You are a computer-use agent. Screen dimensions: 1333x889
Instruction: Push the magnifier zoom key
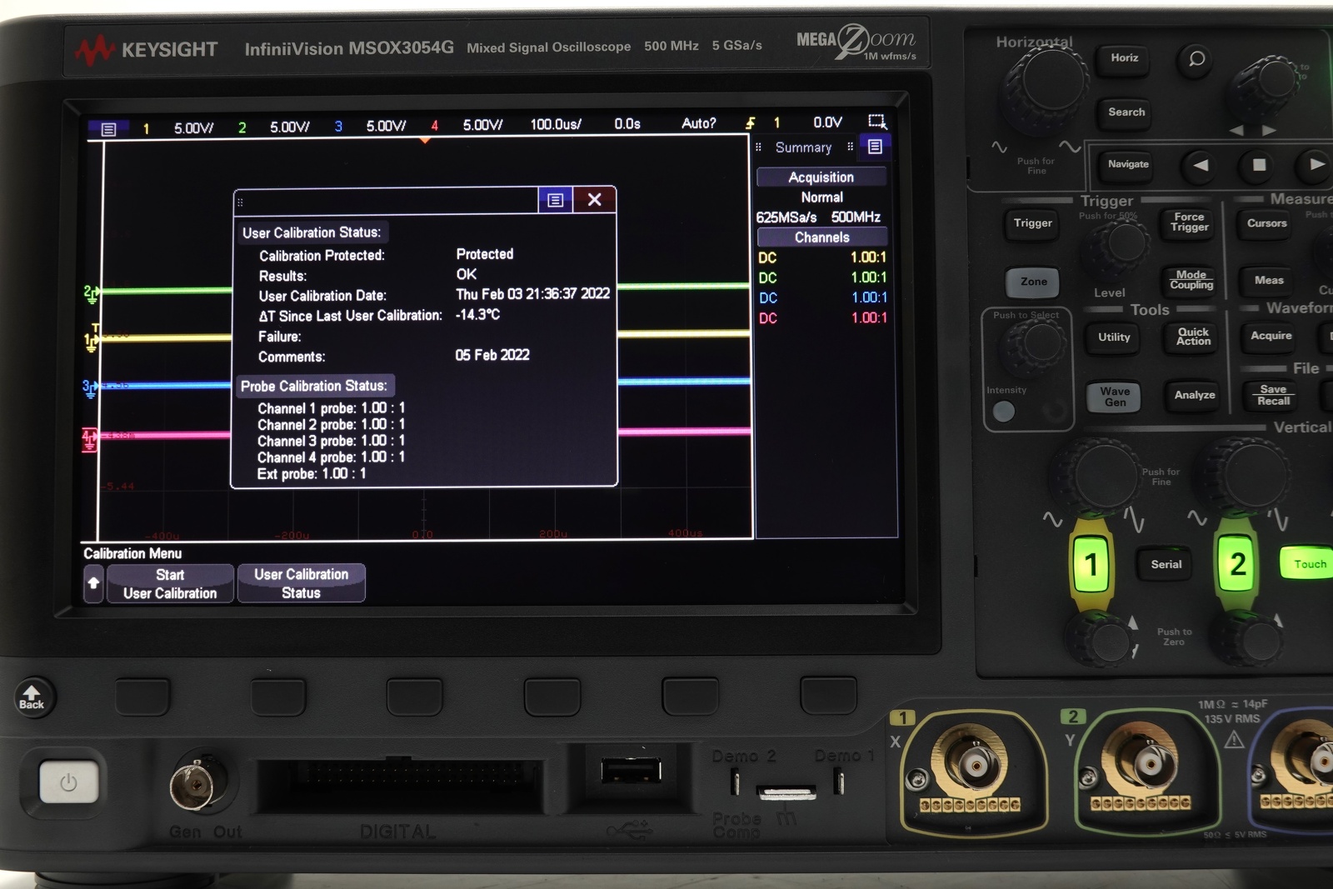coord(1196,58)
